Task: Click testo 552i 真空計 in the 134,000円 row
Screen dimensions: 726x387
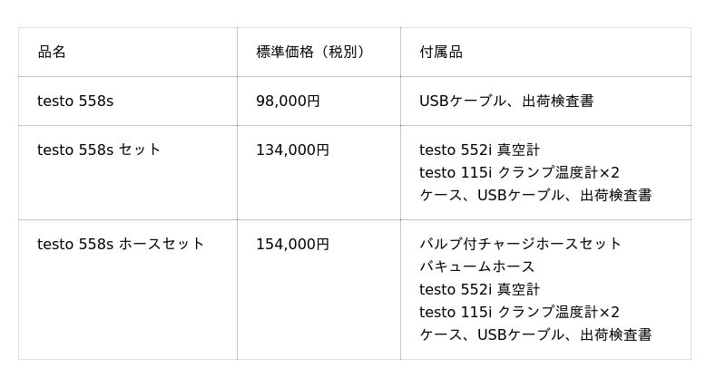Action: (x=479, y=150)
